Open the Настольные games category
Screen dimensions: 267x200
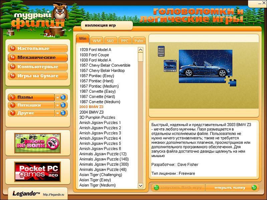point(37,48)
